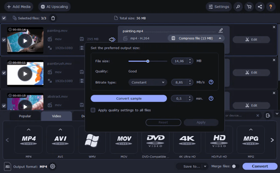Viewport: 280px width, 173px height.
Task: Expand AVI presets chevron
Action: pyautogui.click(x=60, y=130)
